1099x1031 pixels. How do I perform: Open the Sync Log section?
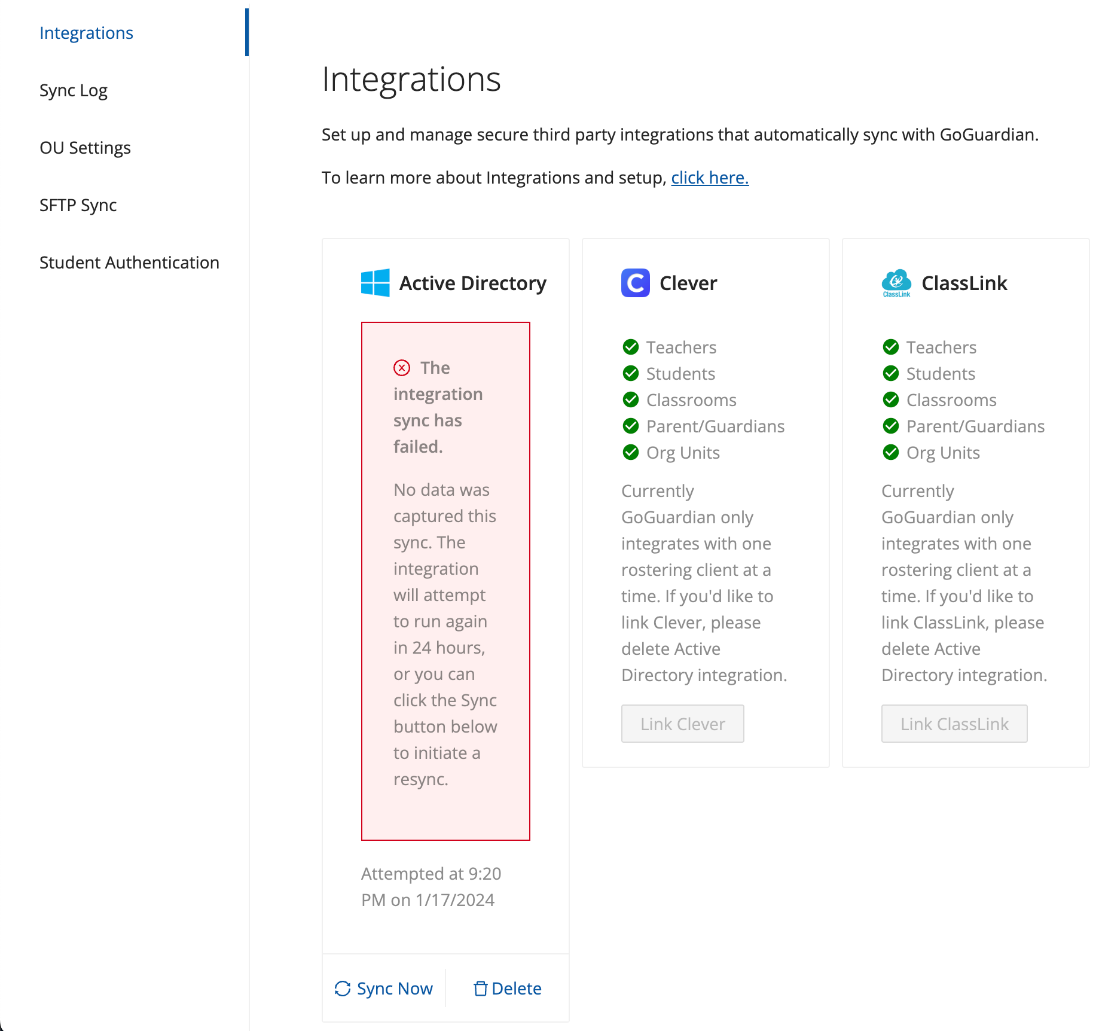click(x=74, y=90)
